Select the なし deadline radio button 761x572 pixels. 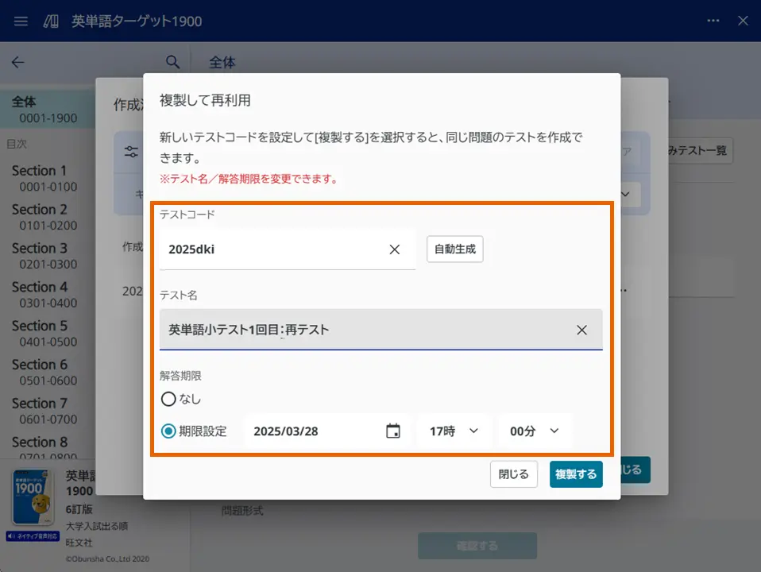click(x=168, y=400)
